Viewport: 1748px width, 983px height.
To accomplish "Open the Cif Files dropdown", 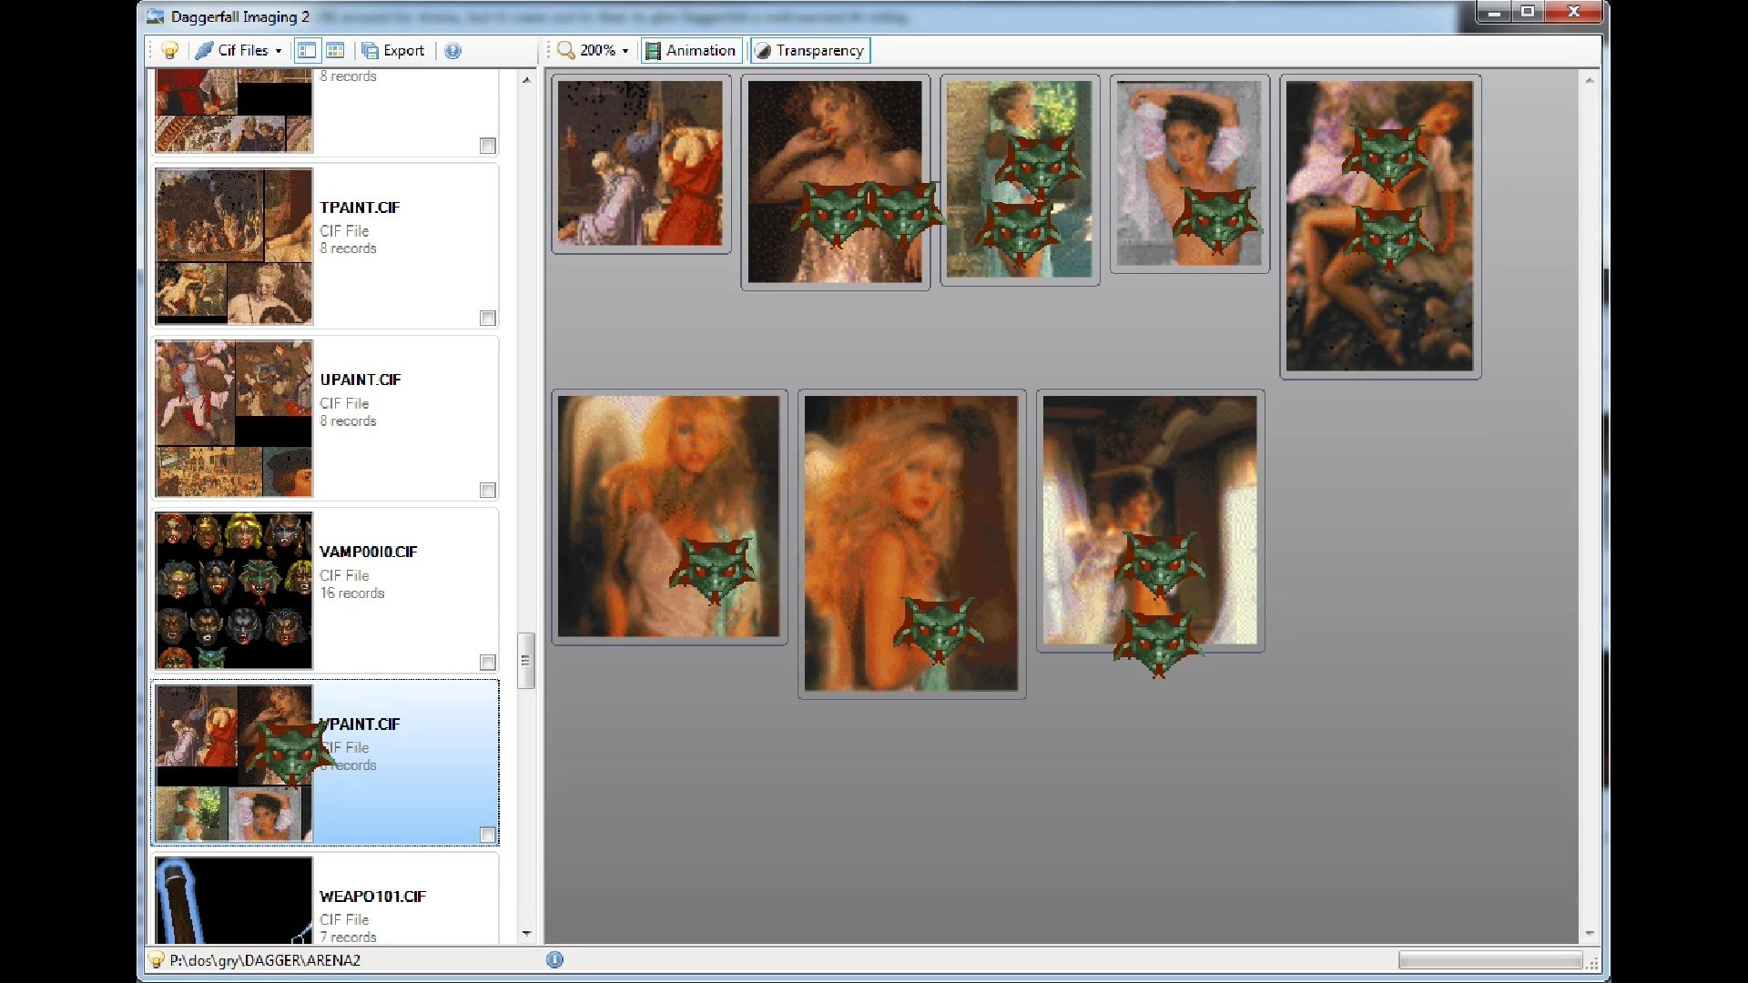I will (240, 51).
